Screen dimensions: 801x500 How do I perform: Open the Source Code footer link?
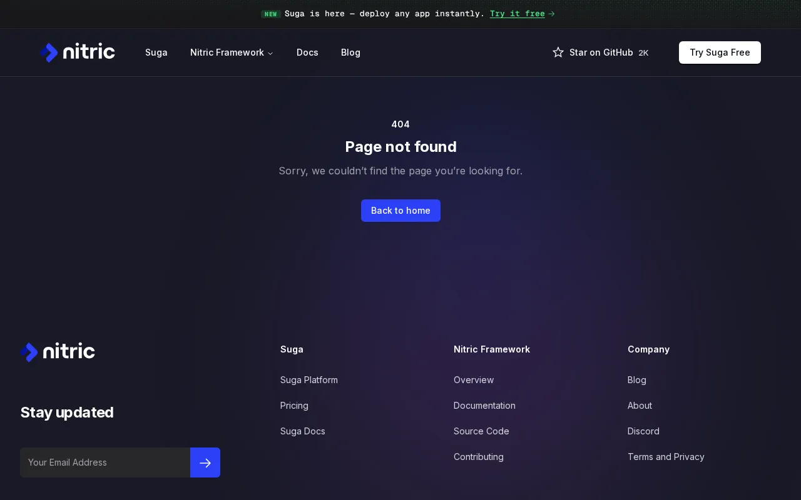481,431
